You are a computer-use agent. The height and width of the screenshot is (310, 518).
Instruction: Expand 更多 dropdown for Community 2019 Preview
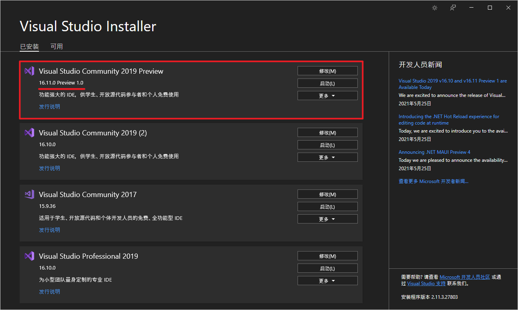tap(327, 96)
